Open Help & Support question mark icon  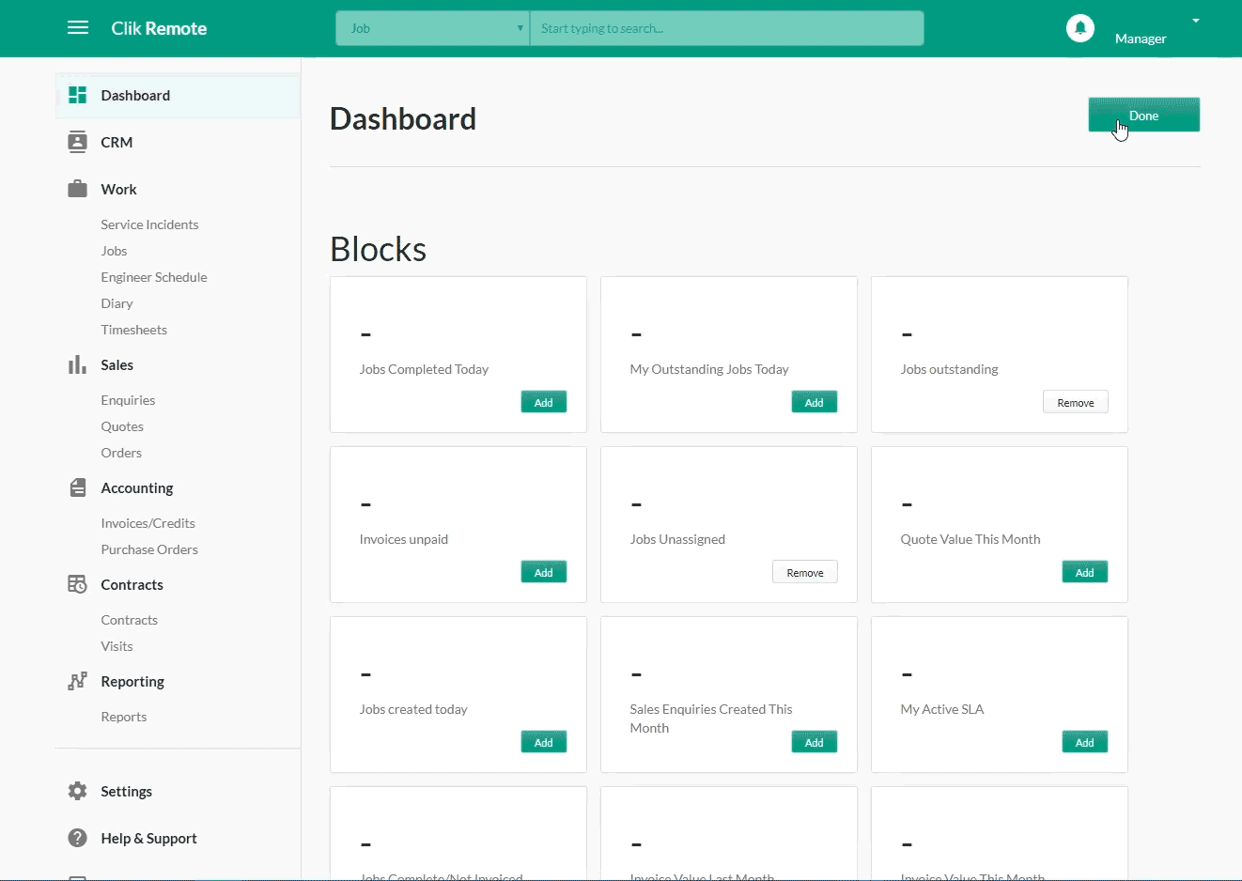pyautogui.click(x=76, y=838)
